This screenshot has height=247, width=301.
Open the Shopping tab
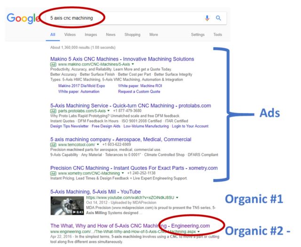tap(133, 34)
